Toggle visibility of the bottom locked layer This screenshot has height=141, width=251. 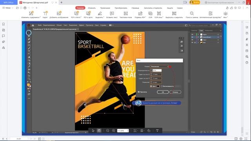click(192, 43)
